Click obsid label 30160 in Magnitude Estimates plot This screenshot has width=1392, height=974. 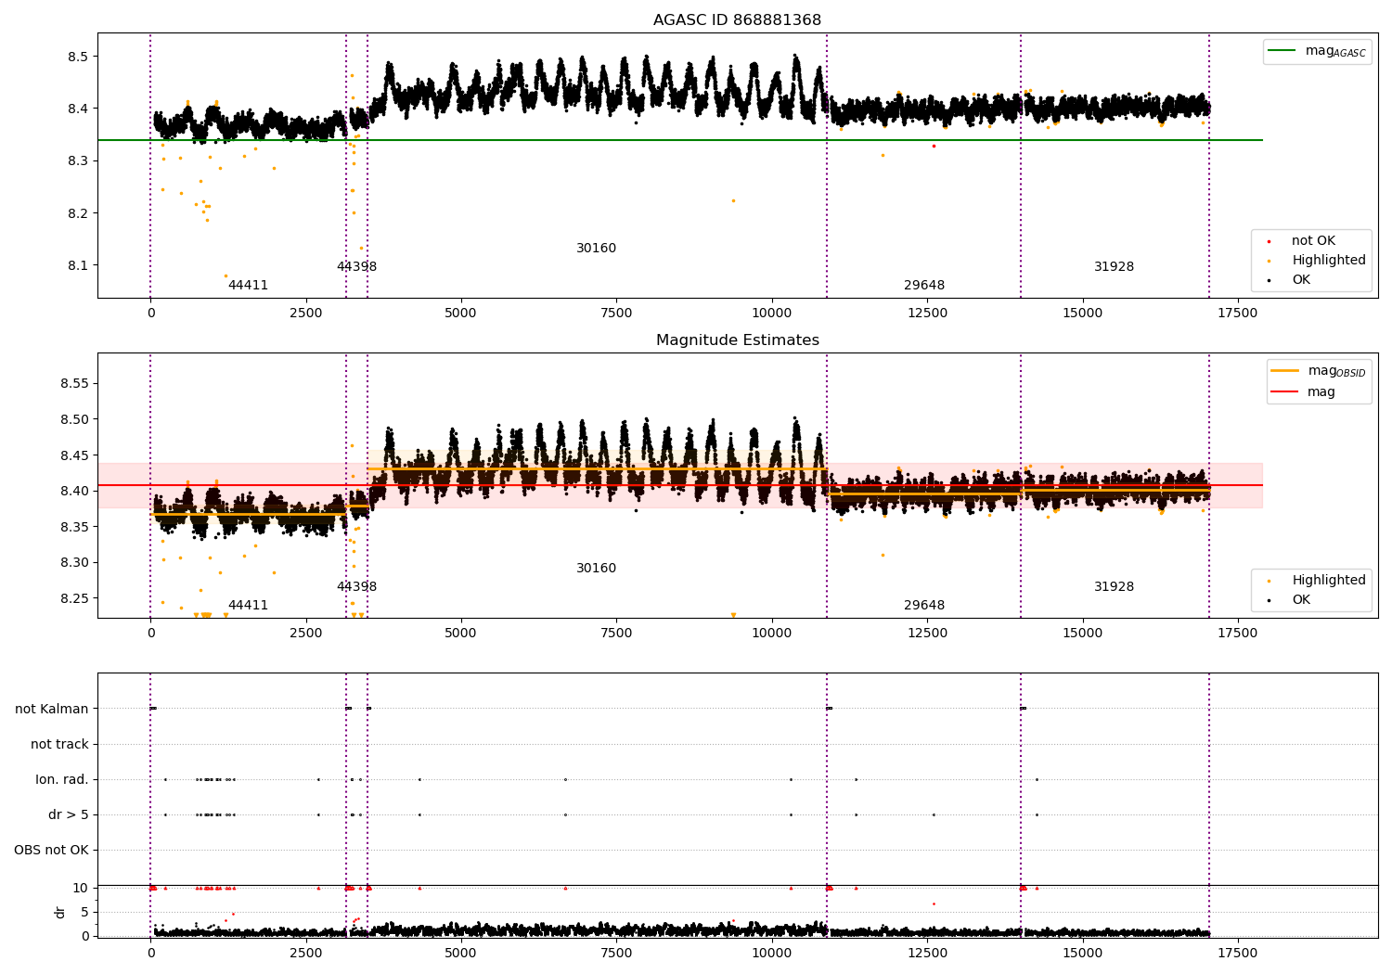coord(596,569)
